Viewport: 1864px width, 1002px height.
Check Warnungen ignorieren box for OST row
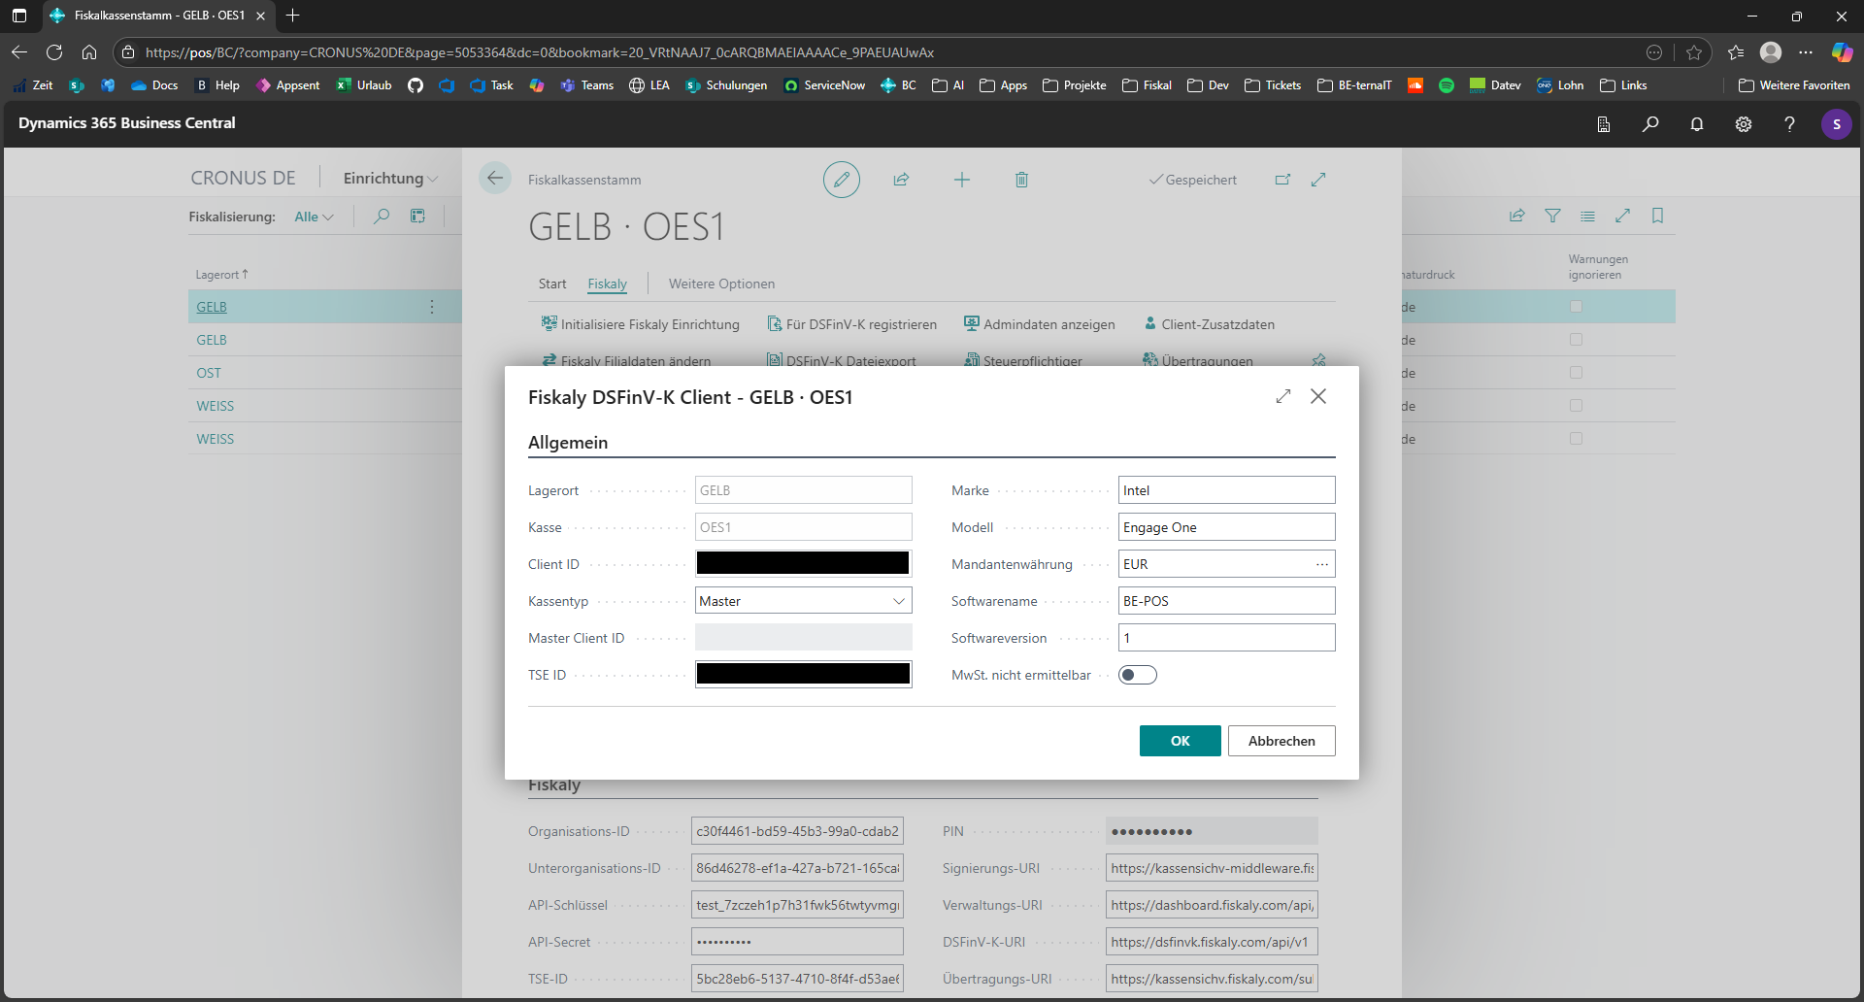[x=1576, y=373]
